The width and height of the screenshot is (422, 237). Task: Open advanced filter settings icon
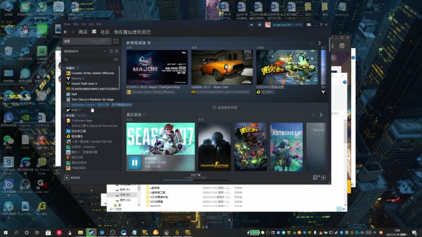click(x=116, y=59)
